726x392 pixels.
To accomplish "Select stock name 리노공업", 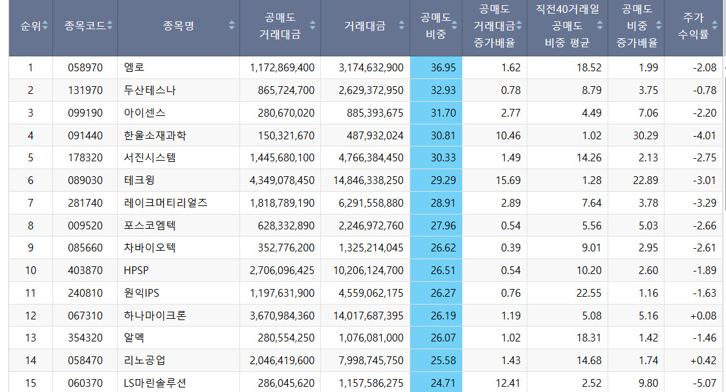I will [144, 360].
